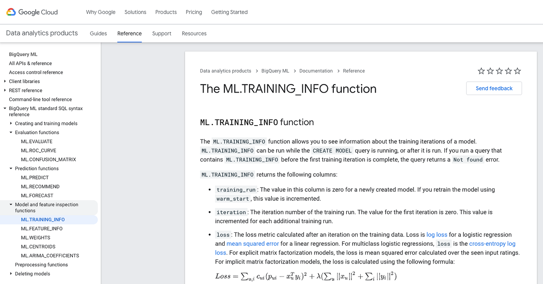This screenshot has width=543, height=284.
Task: Rate page two stars
Action: coord(490,71)
